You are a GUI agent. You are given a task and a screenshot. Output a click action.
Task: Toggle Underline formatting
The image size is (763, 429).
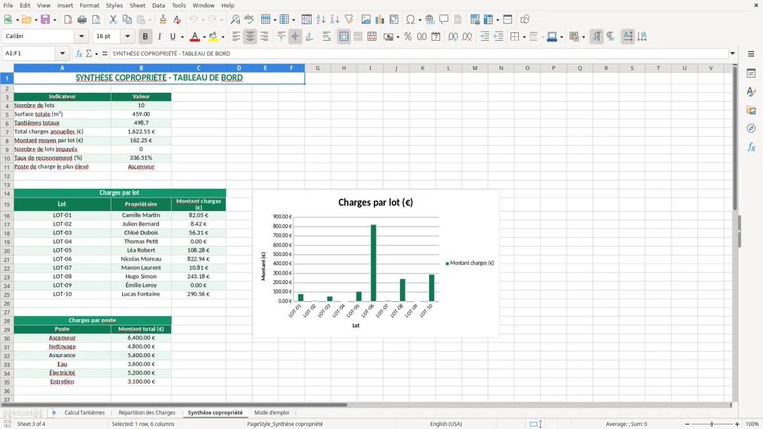click(x=173, y=37)
